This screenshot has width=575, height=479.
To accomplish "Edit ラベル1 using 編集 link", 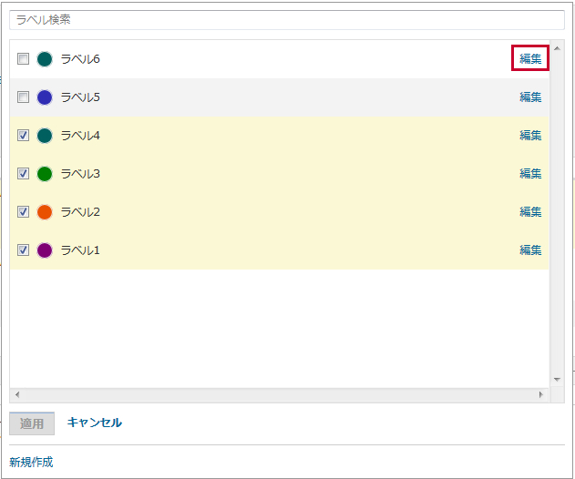I will (x=530, y=250).
